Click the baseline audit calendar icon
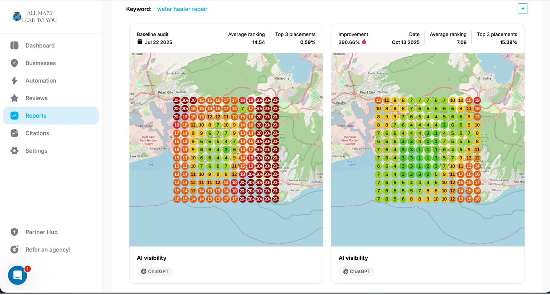Viewport: 550px width, 295px height. [x=140, y=42]
